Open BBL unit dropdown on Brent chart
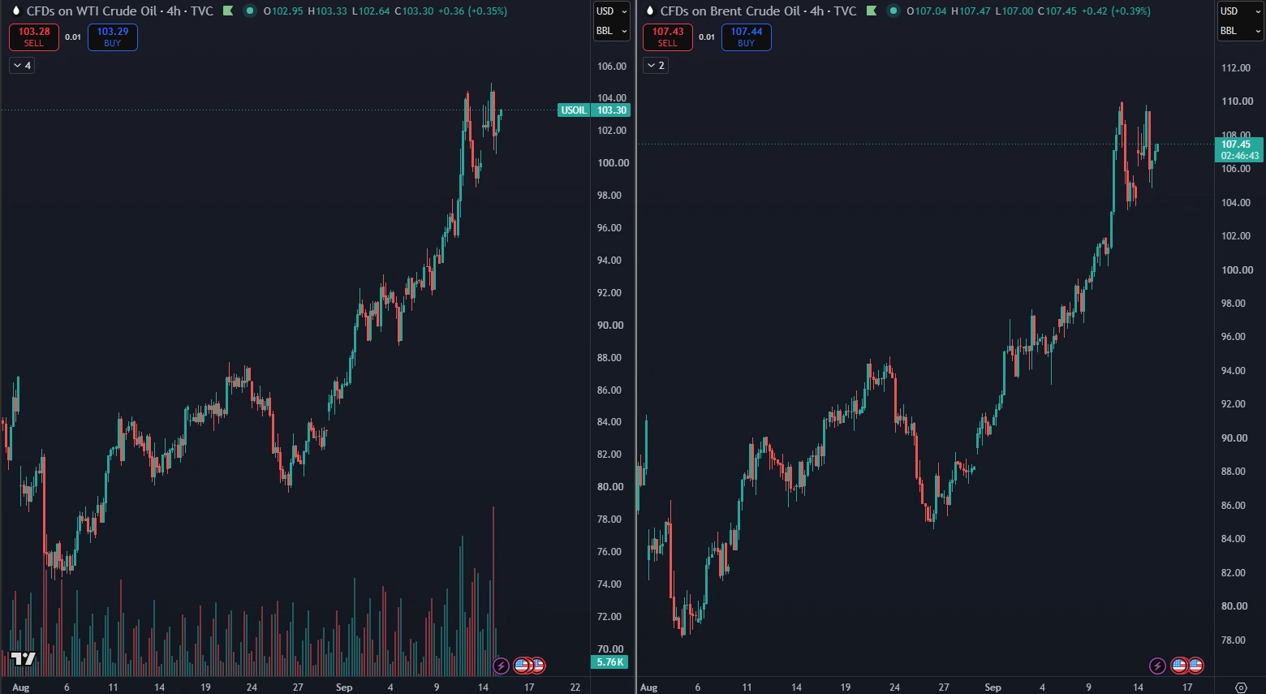The image size is (1266, 694). pyautogui.click(x=1240, y=31)
